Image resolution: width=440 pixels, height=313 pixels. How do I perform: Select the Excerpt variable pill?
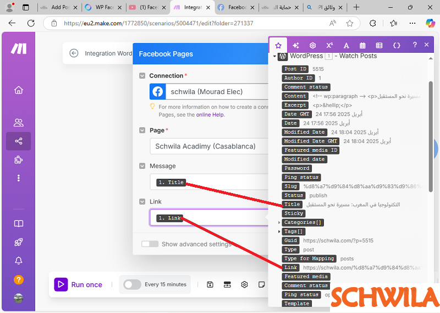pos(295,105)
